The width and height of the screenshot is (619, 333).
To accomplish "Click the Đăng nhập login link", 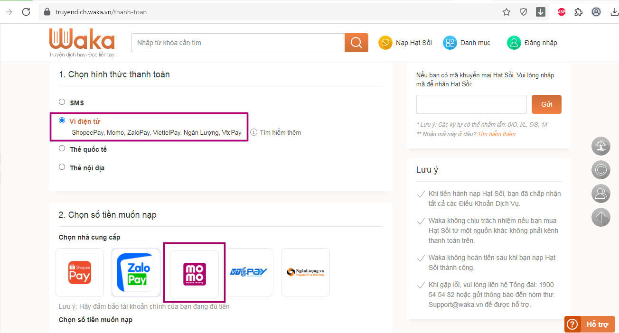I will (x=532, y=43).
